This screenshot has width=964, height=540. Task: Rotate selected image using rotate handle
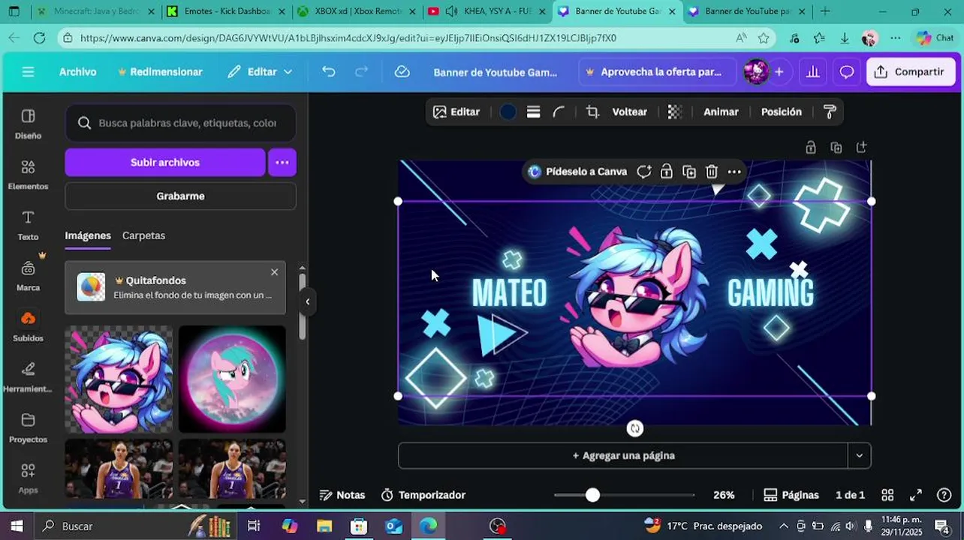[x=635, y=428]
